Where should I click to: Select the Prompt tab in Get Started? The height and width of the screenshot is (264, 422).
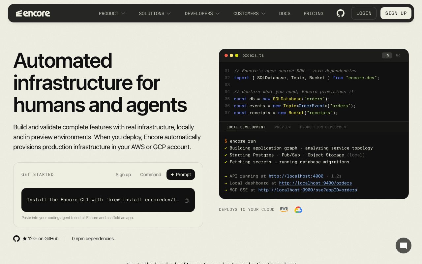(x=181, y=175)
